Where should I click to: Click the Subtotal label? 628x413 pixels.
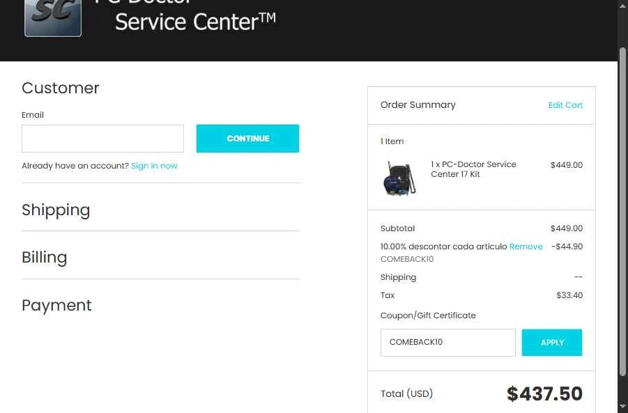[x=398, y=228]
